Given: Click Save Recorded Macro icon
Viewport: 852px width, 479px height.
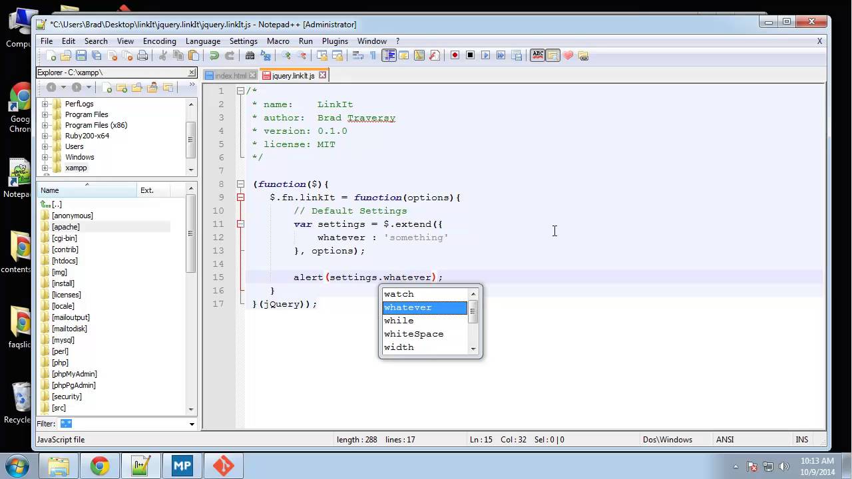Looking at the screenshot, I should pyautogui.click(x=517, y=55).
